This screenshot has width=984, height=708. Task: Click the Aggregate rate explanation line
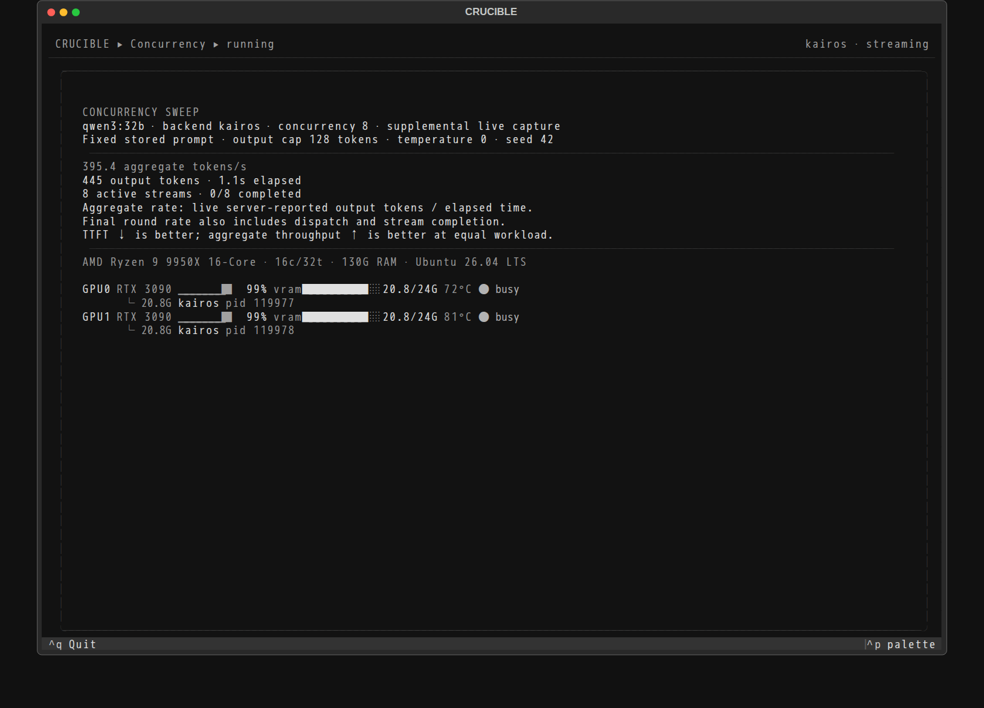click(307, 208)
